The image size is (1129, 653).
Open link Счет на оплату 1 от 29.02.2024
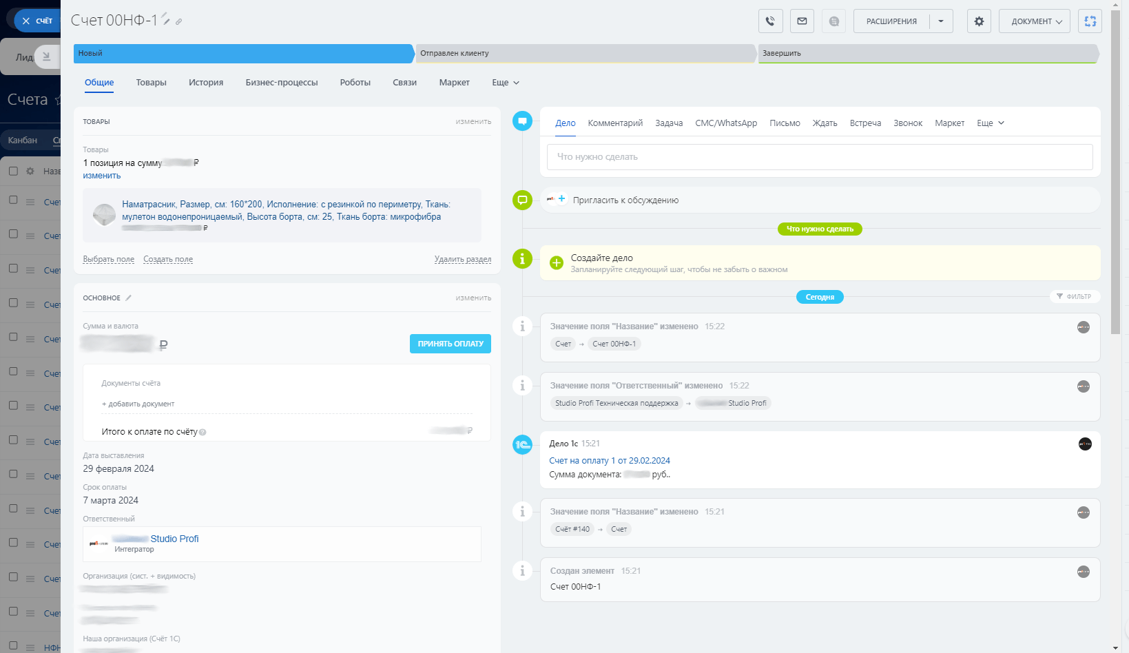tap(610, 461)
